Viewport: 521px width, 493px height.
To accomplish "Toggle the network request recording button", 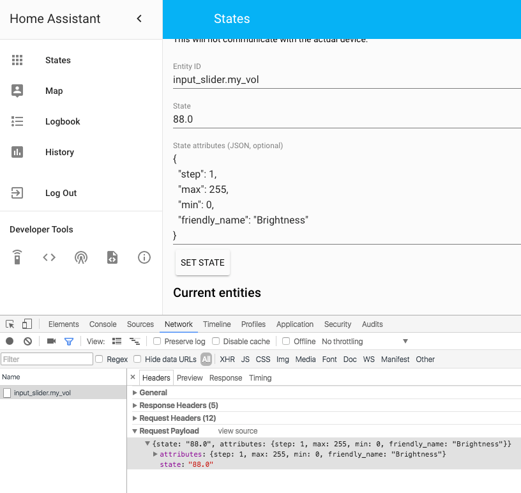I will tap(9, 341).
